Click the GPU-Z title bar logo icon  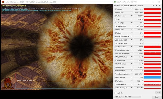[x=115, y=2]
